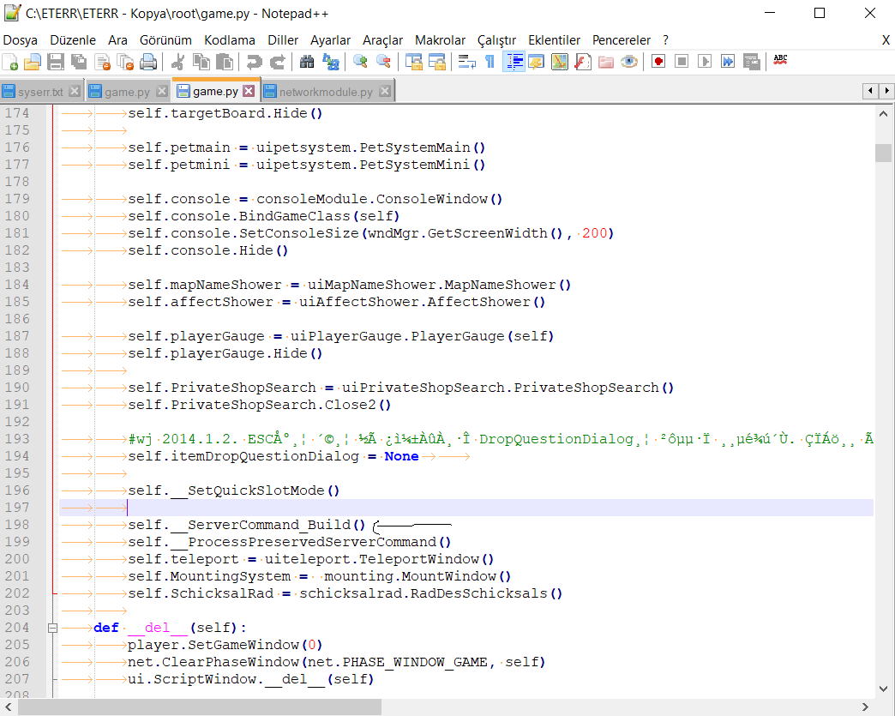Run macro multiple times icon
Screen dimensions: 895x716
click(x=728, y=62)
